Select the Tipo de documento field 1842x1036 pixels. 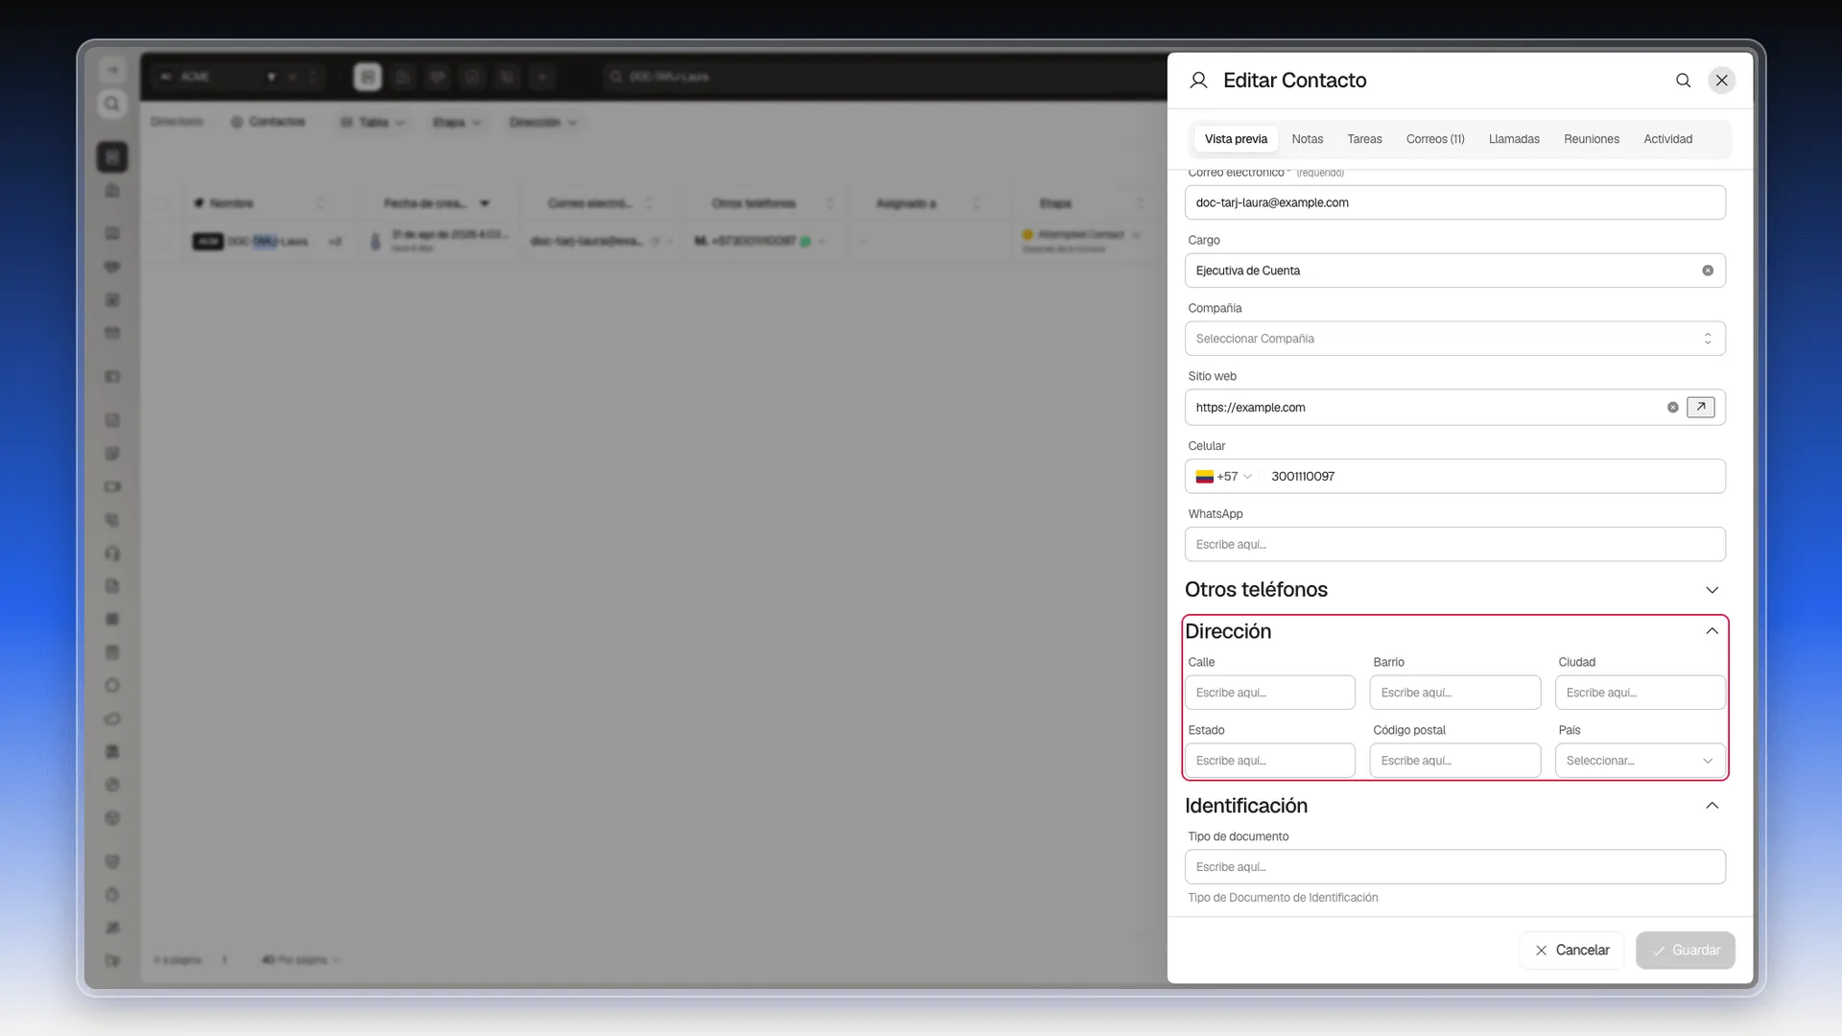coord(1454,867)
